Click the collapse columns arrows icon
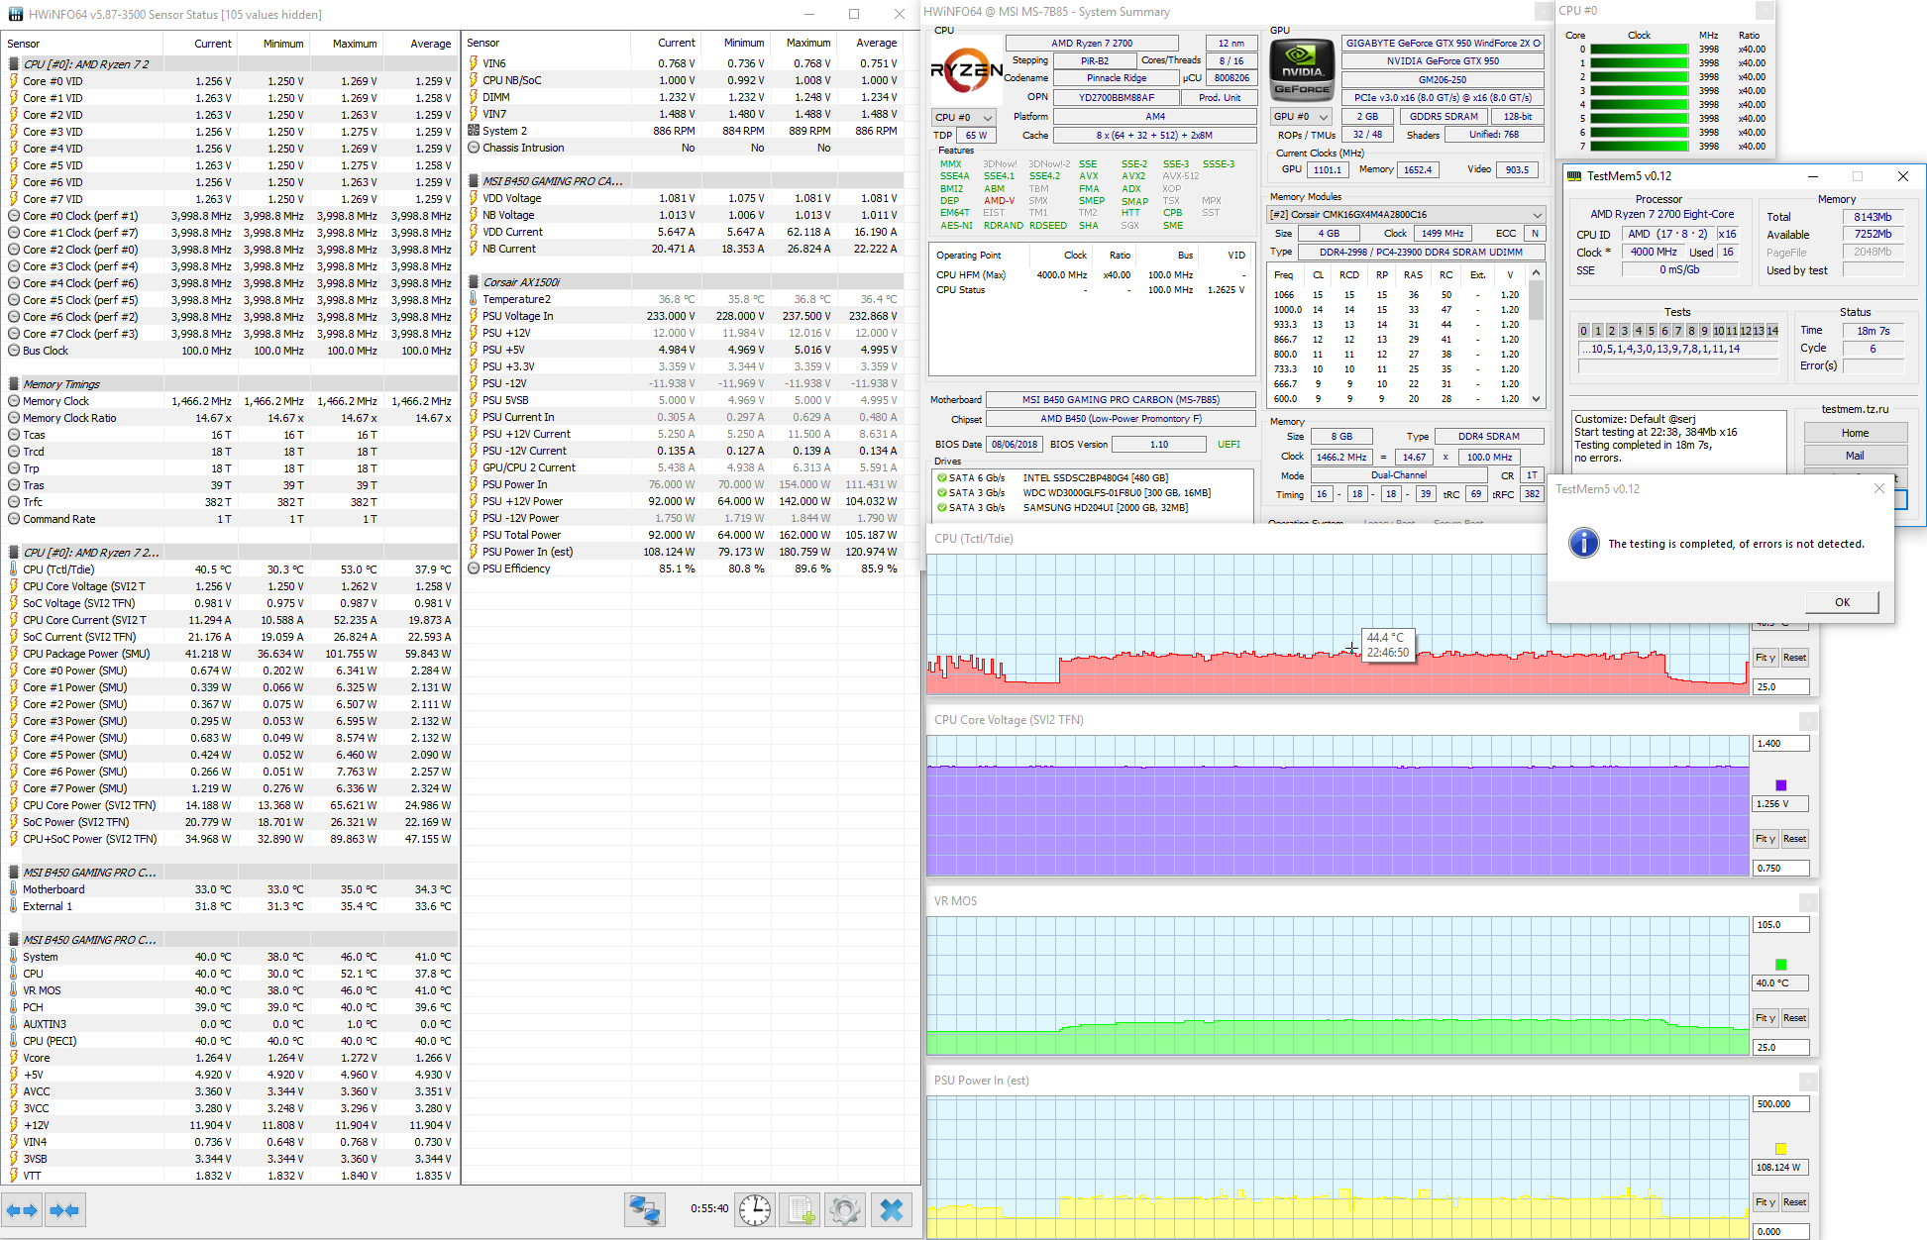This screenshot has height=1240, width=1927. point(64,1210)
